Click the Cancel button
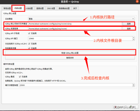 119,107
